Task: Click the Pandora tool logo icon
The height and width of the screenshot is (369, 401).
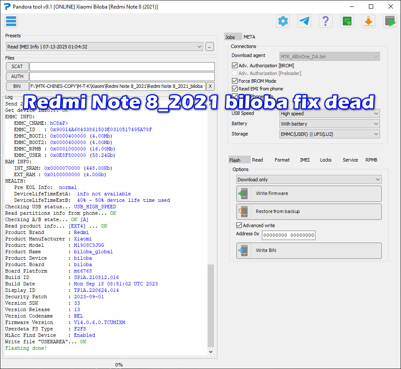Action: click(x=7, y=6)
